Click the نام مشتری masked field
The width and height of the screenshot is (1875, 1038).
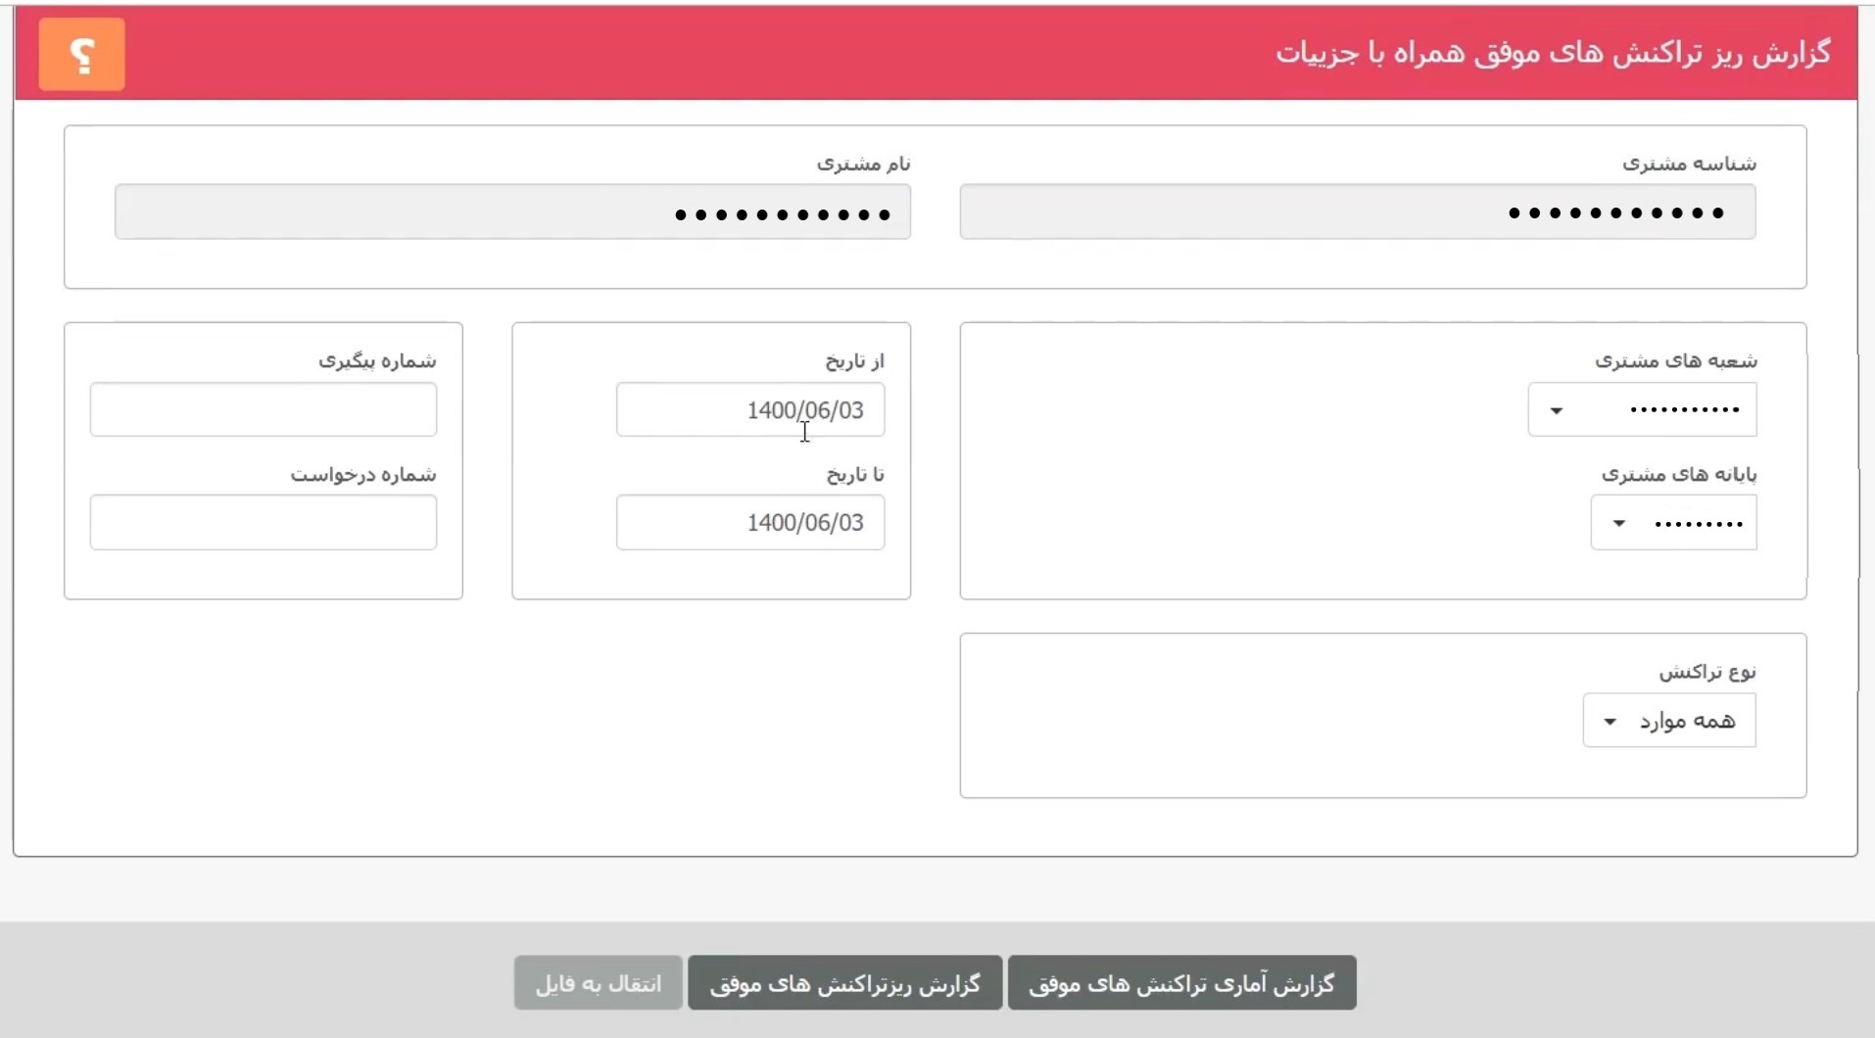(512, 212)
